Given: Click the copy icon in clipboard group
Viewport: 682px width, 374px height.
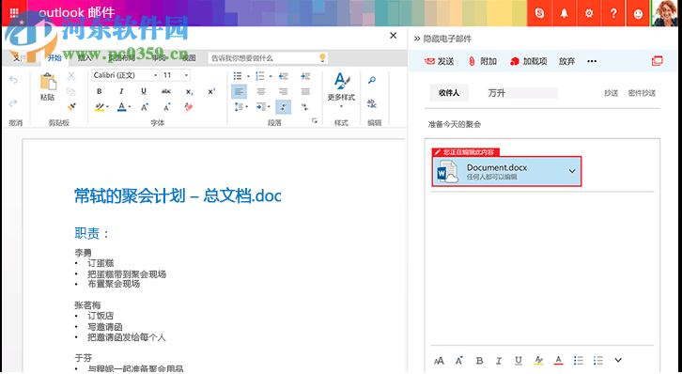Looking at the screenshot, I should tap(71, 91).
